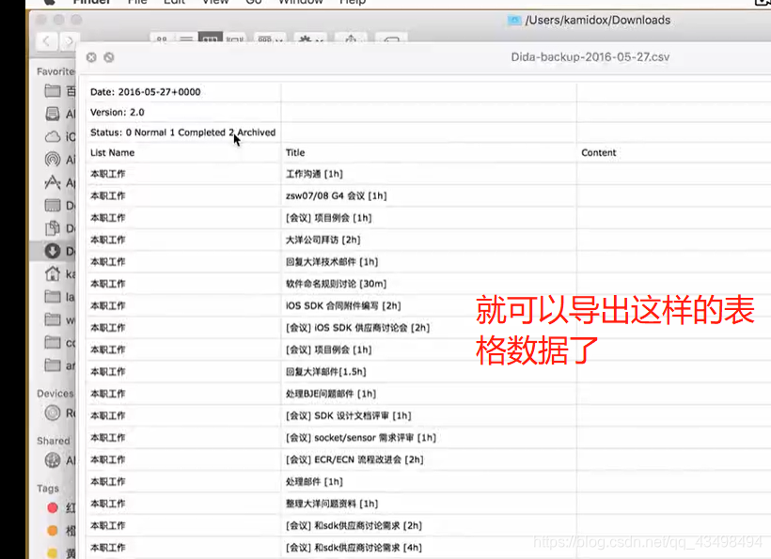This screenshot has height=559, width=771.
Task: Open the Arrange items dropdown
Action: click(x=270, y=39)
